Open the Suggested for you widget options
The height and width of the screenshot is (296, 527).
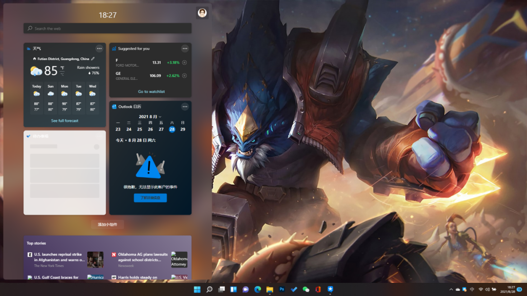(x=185, y=49)
